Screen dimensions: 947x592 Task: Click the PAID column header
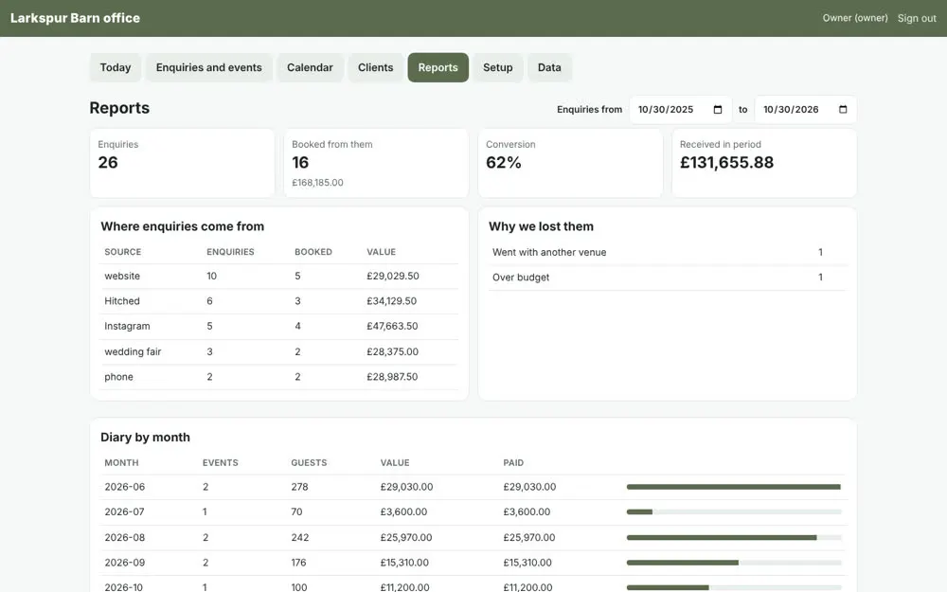pos(513,463)
